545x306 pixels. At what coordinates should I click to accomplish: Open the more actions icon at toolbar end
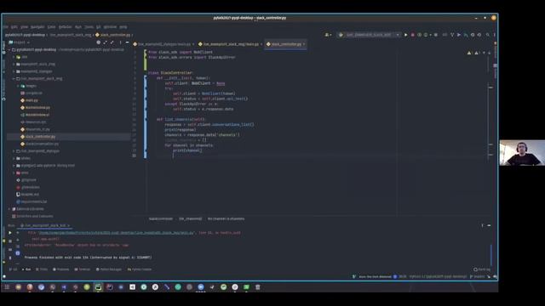494,35
